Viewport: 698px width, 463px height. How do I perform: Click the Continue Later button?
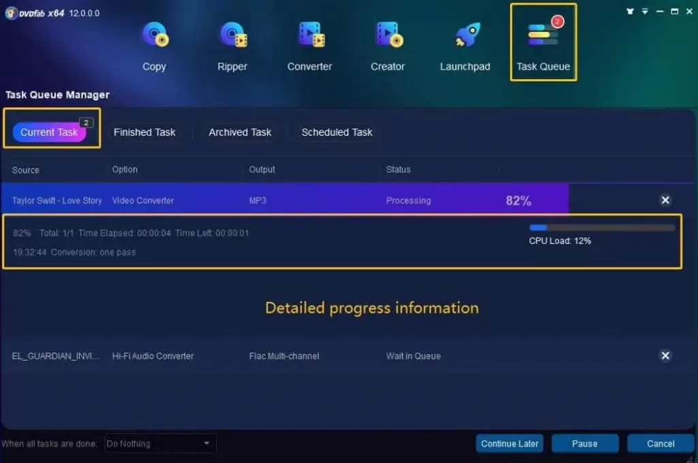click(x=510, y=444)
